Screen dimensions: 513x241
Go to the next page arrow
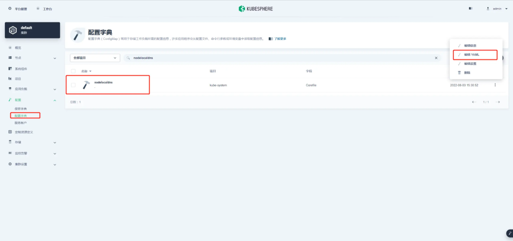pyautogui.click(x=498, y=102)
